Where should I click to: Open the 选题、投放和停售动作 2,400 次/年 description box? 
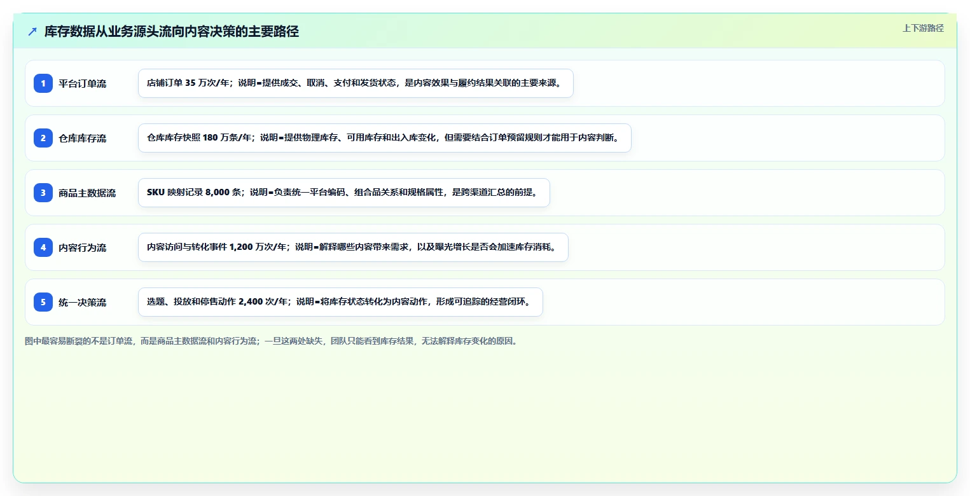(x=340, y=302)
